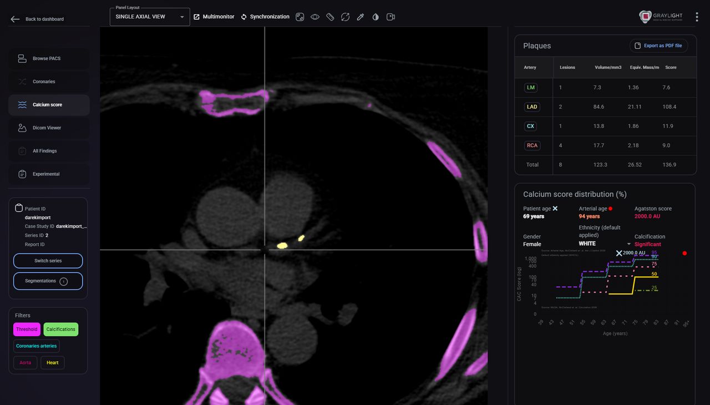Open the Panel Layout dropdown

150,17
